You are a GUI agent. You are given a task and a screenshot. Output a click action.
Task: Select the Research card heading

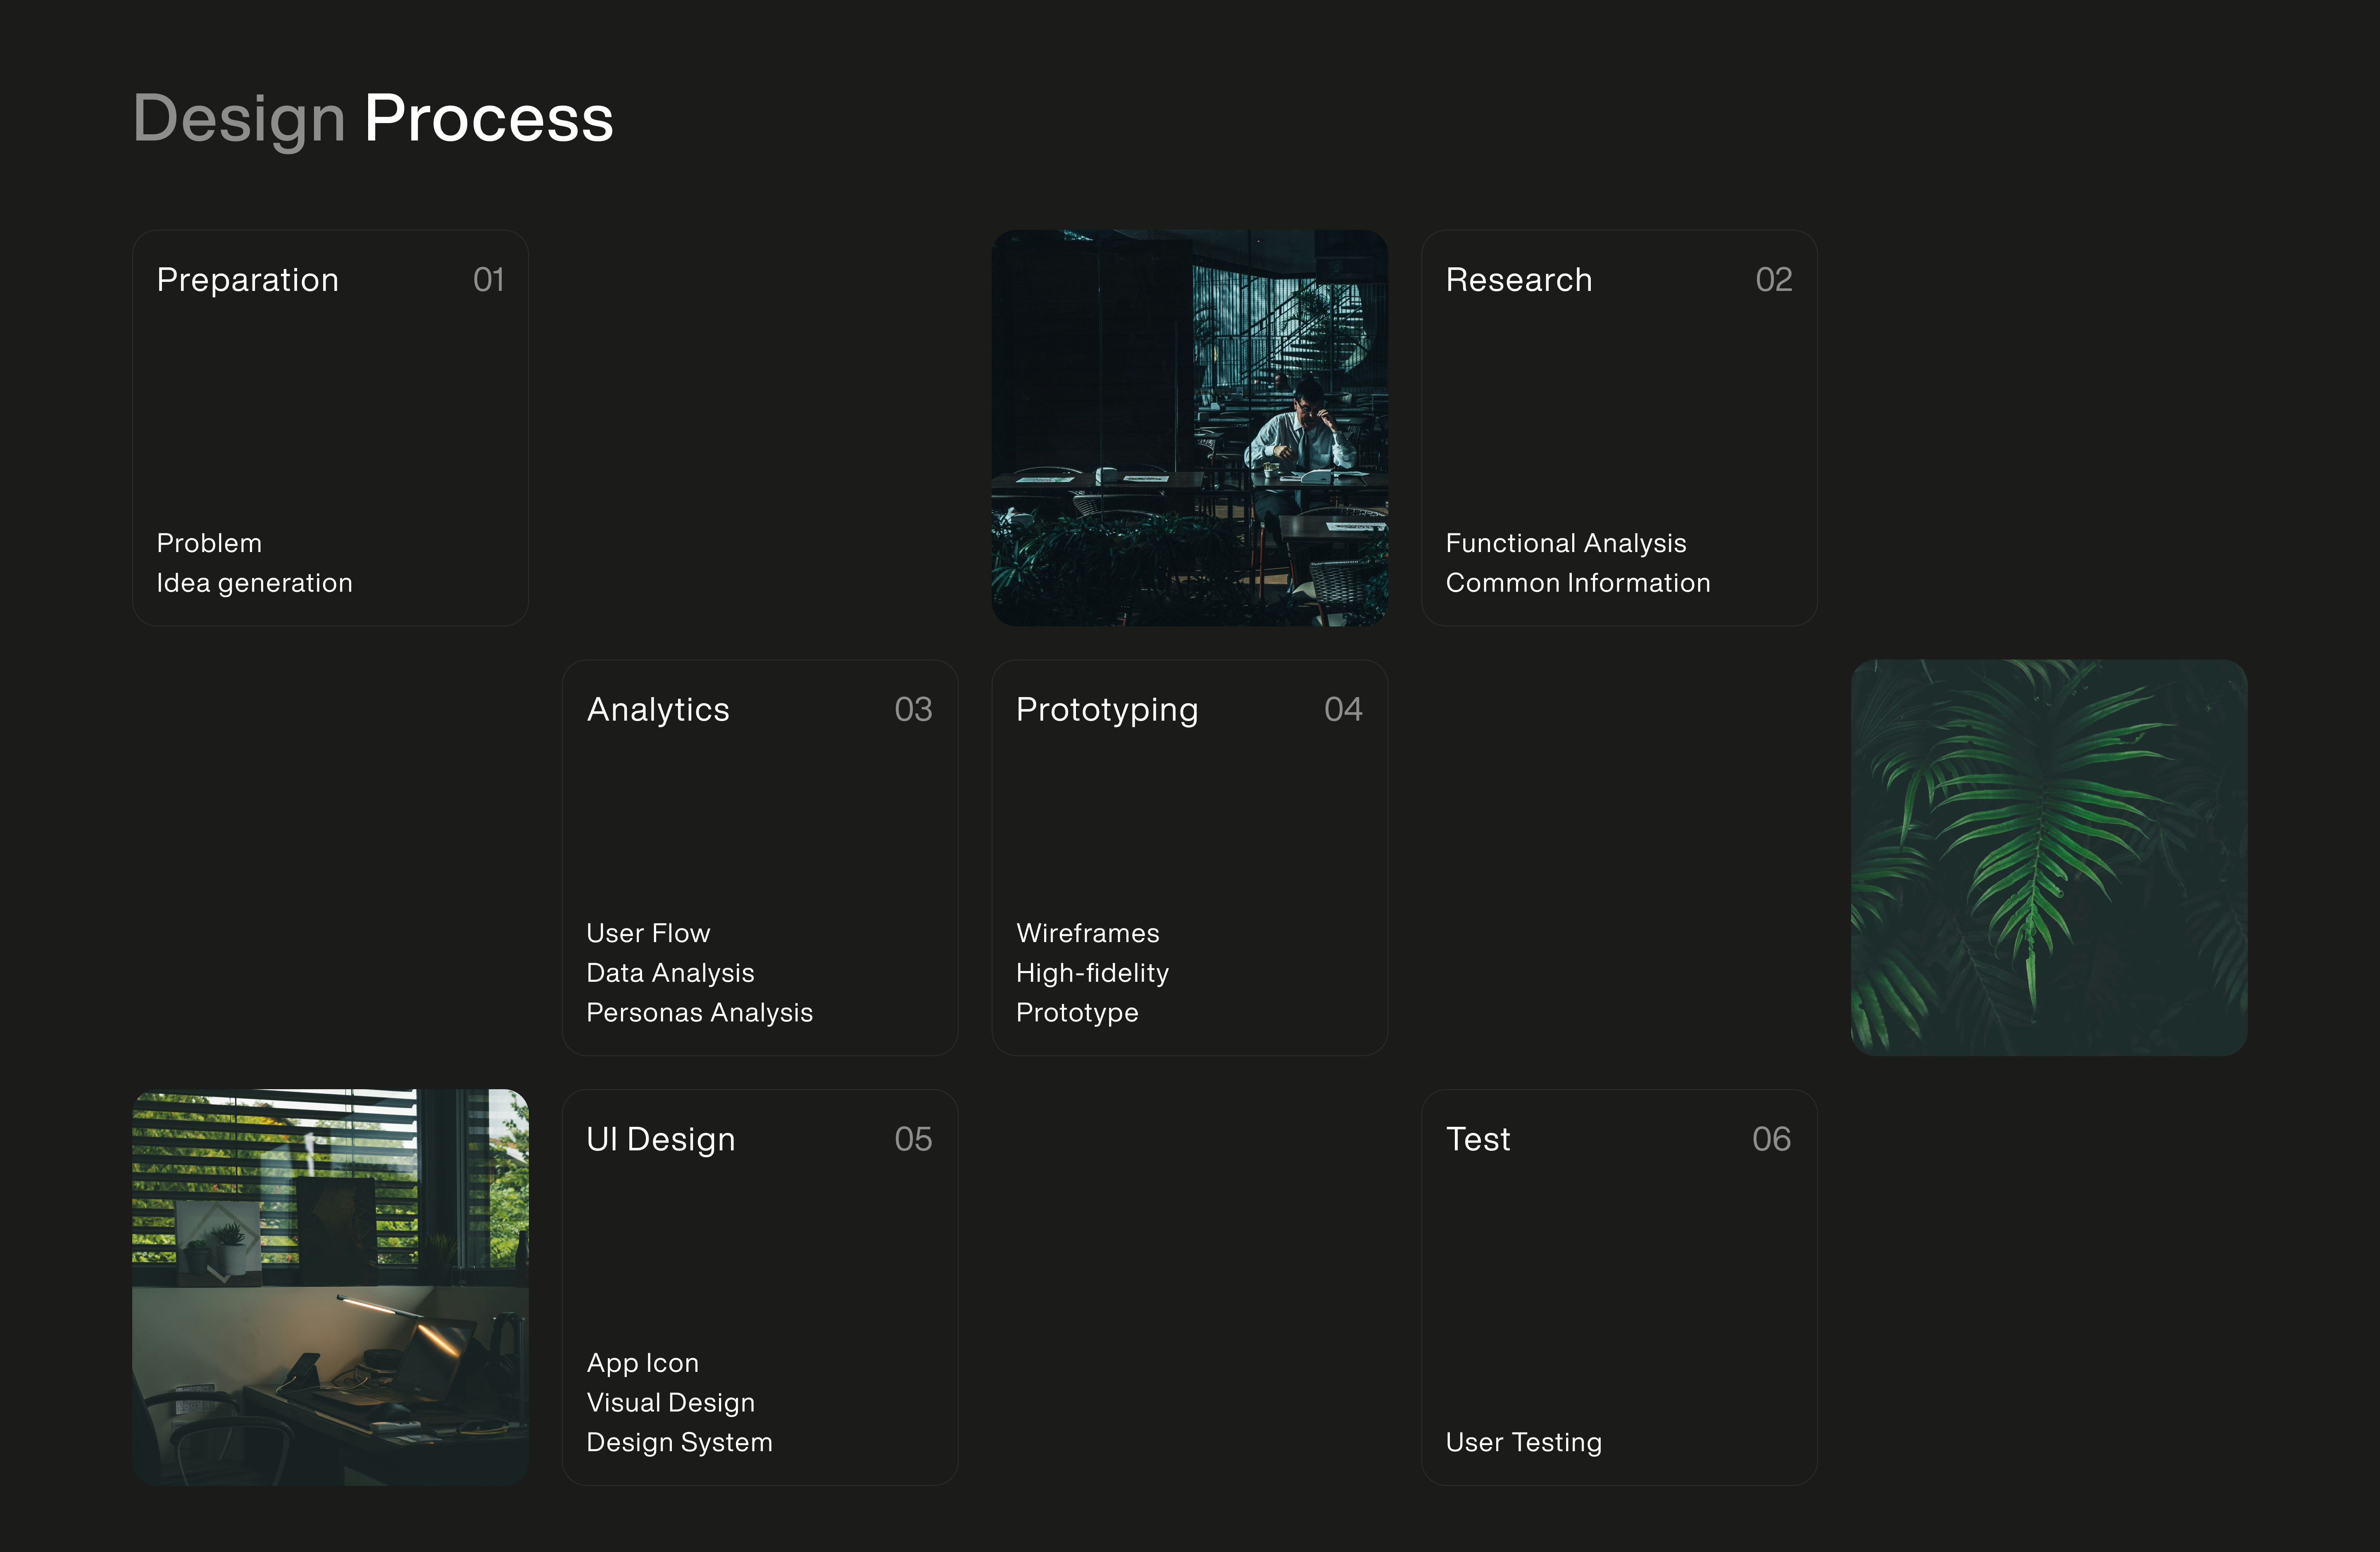1518,280
